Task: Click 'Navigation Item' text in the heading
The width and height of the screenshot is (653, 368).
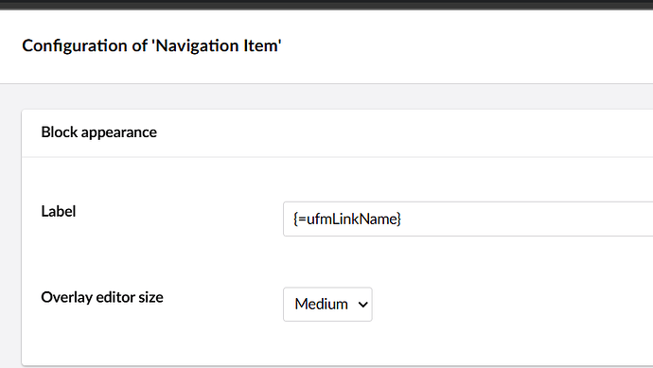Action: pyautogui.click(x=217, y=45)
